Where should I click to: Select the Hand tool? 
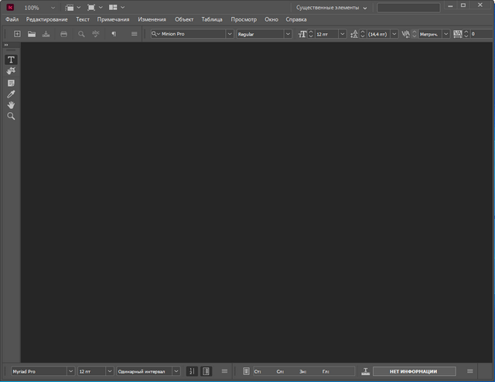(x=11, y=104)
